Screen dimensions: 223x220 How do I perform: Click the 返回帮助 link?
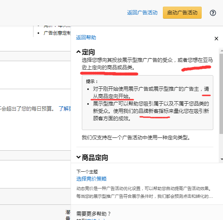tap(86, 37)
